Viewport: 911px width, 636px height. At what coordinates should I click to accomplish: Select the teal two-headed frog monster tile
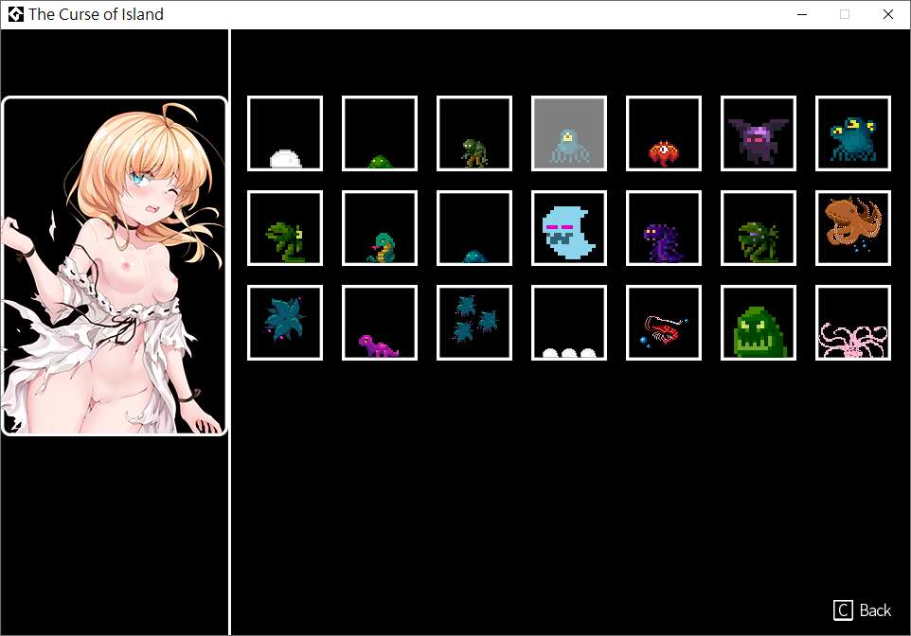pyautogui.click(x=853, y=133)
